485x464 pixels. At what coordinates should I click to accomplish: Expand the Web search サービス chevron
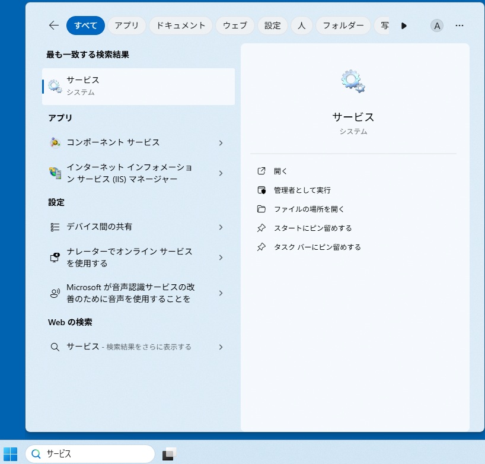coord(221,347)
